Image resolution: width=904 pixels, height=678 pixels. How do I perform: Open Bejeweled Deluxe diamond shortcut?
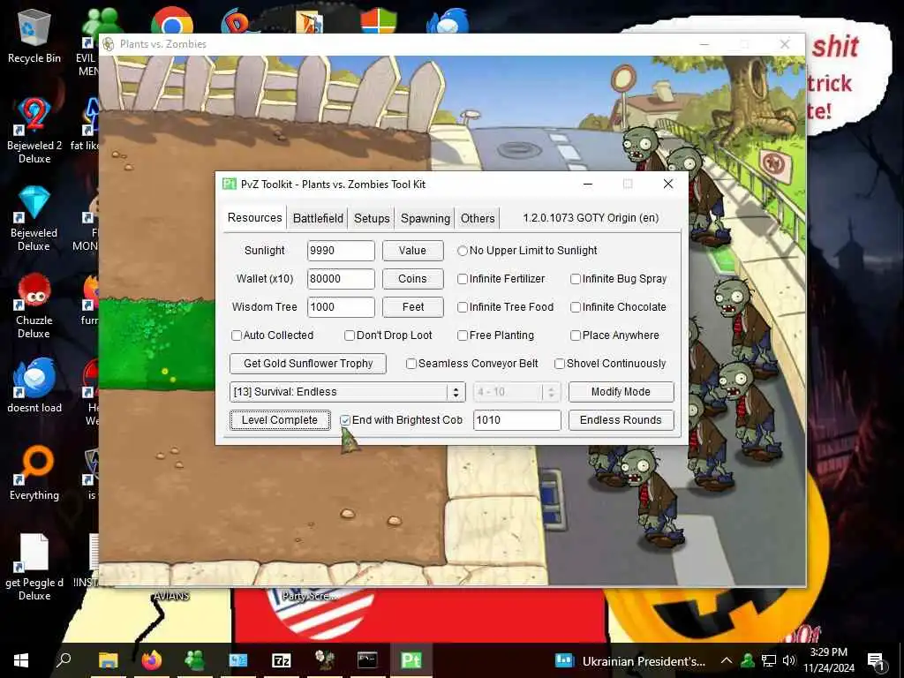tap(34, 218)
